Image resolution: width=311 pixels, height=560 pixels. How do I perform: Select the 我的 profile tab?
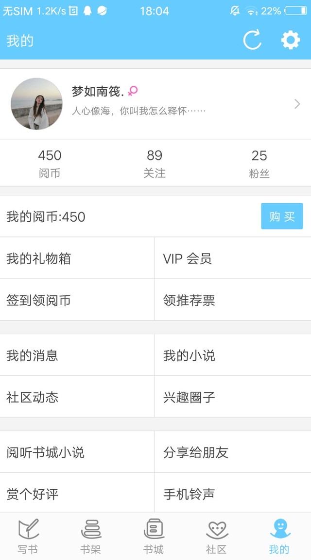click(x=279, y=536)
